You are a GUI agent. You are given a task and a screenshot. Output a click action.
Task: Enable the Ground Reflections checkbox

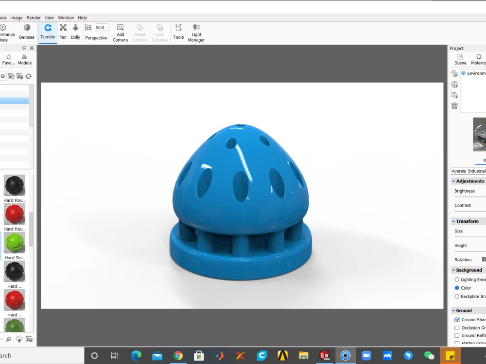click(457, 335)
